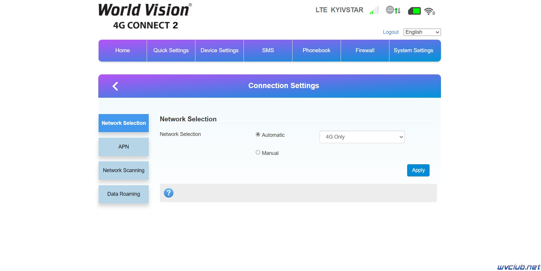Click the globe data traffic icon
The width and height of the screenshot is (541, 271).
pyautogui.click(x=393, y=10)
